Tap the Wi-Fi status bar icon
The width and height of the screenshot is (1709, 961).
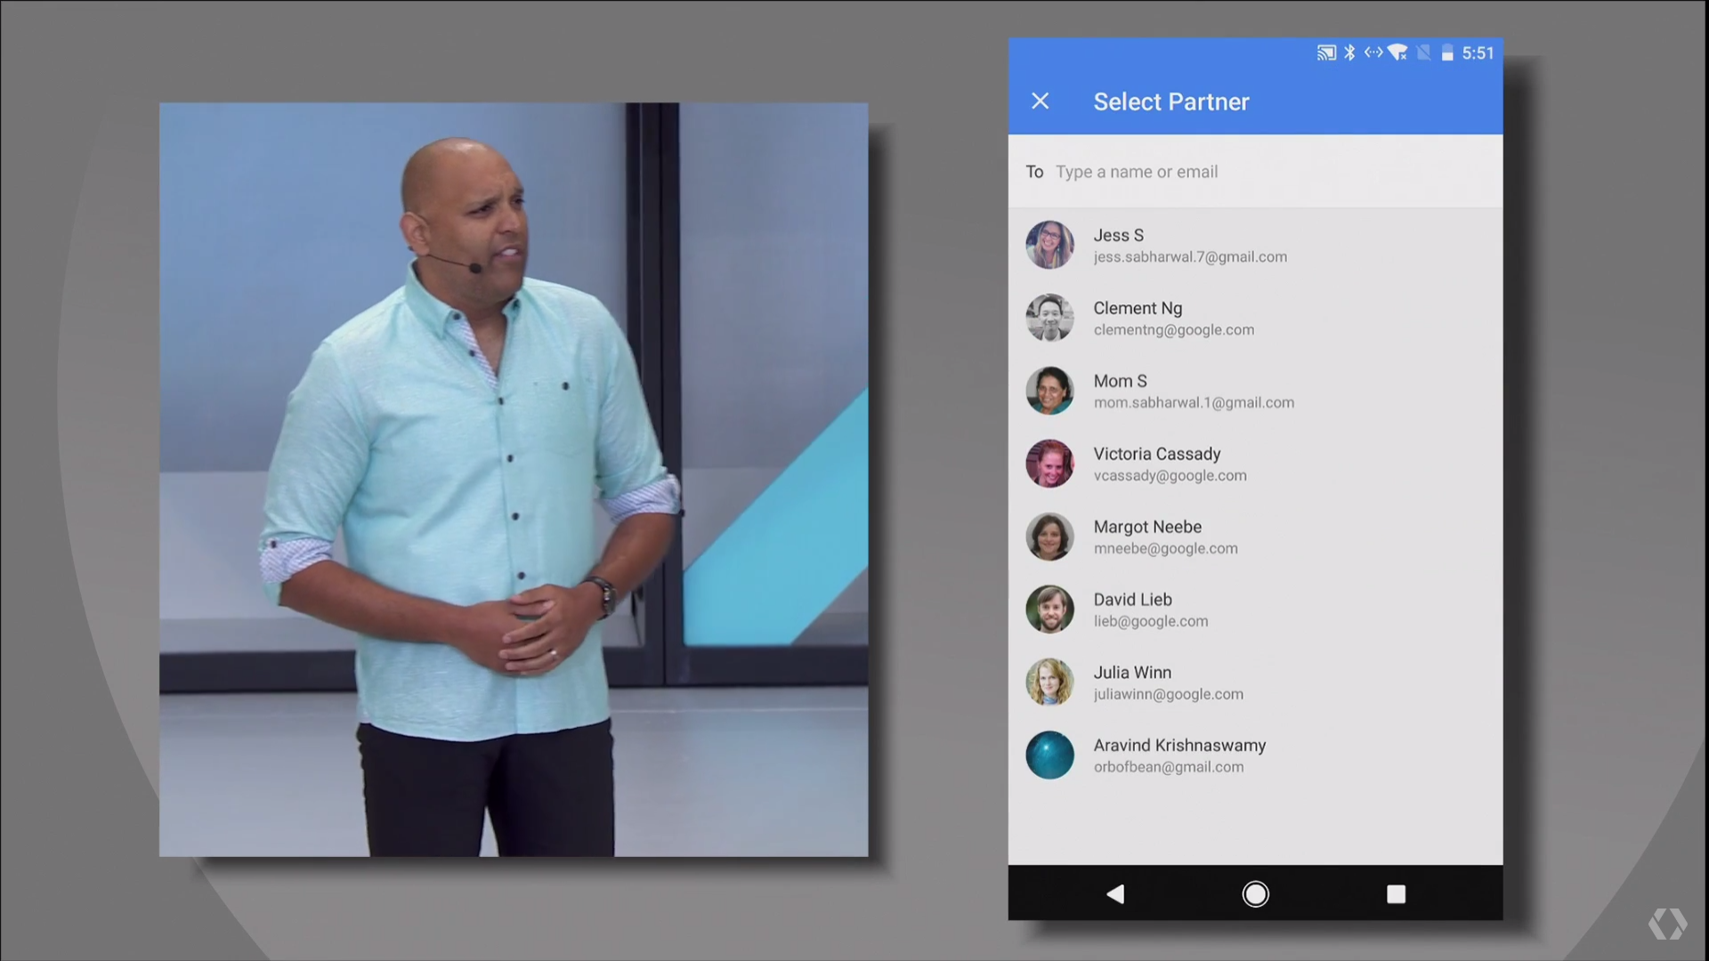click(1397, 53)
